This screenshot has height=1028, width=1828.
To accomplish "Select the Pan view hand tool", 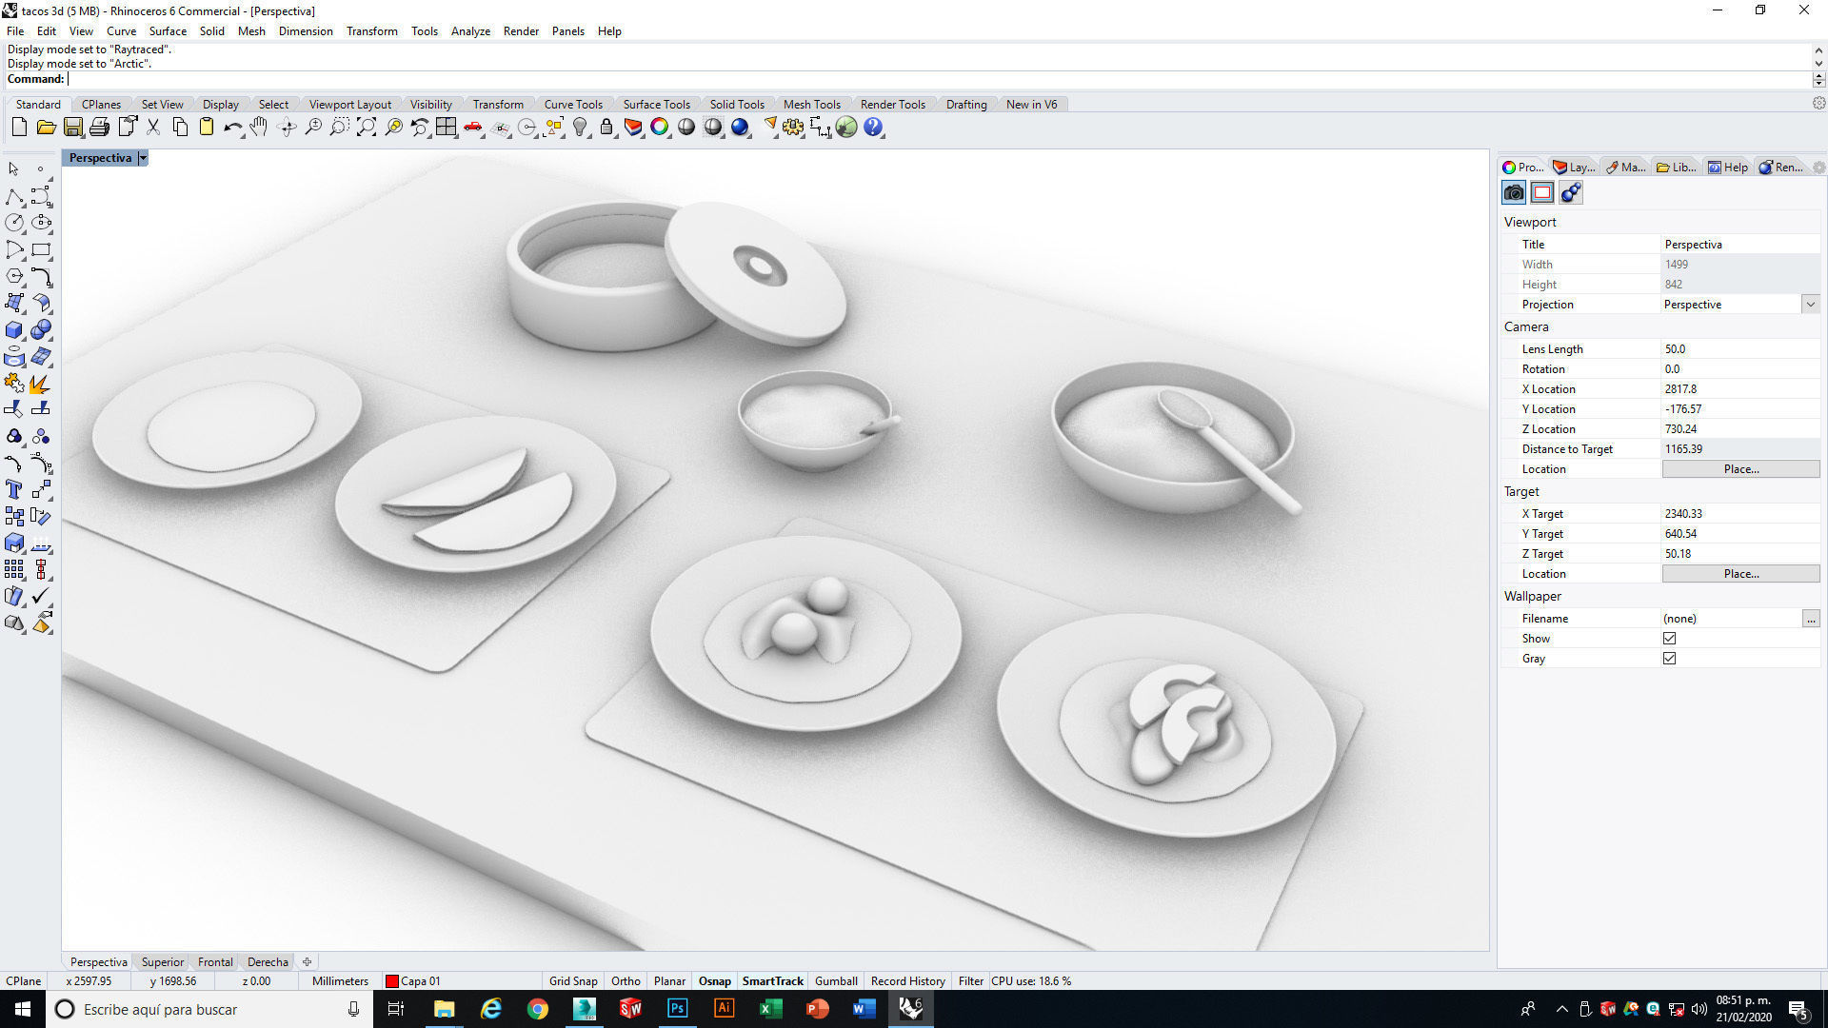I will (259, 128).
